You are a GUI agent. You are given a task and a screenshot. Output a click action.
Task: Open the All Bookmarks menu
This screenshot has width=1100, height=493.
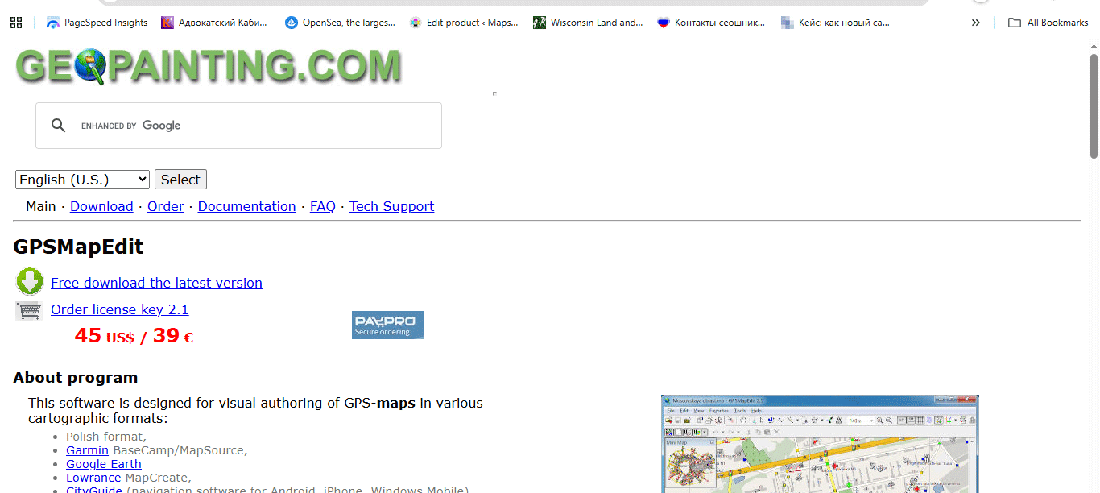point(1047,22)
